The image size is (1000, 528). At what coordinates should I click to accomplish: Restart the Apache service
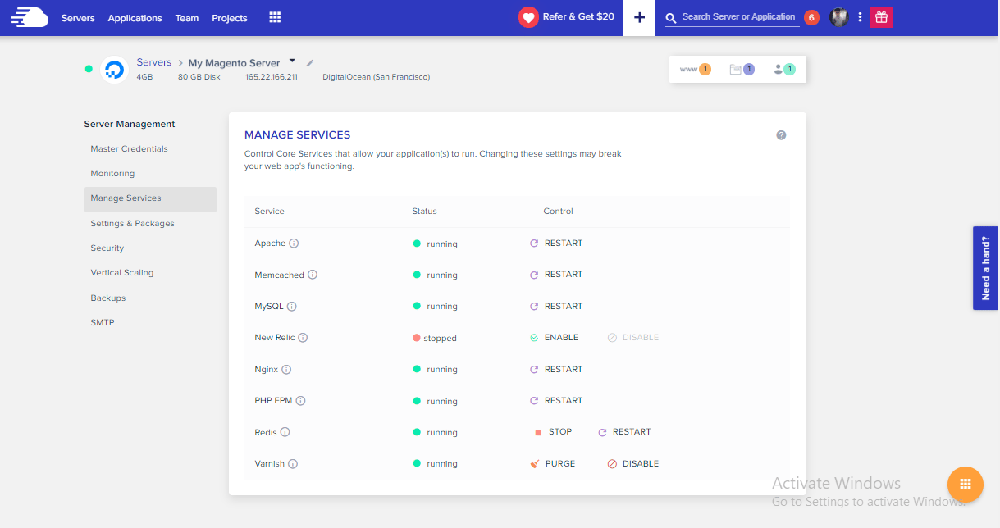pyautogui.click(x=559, y=243)
